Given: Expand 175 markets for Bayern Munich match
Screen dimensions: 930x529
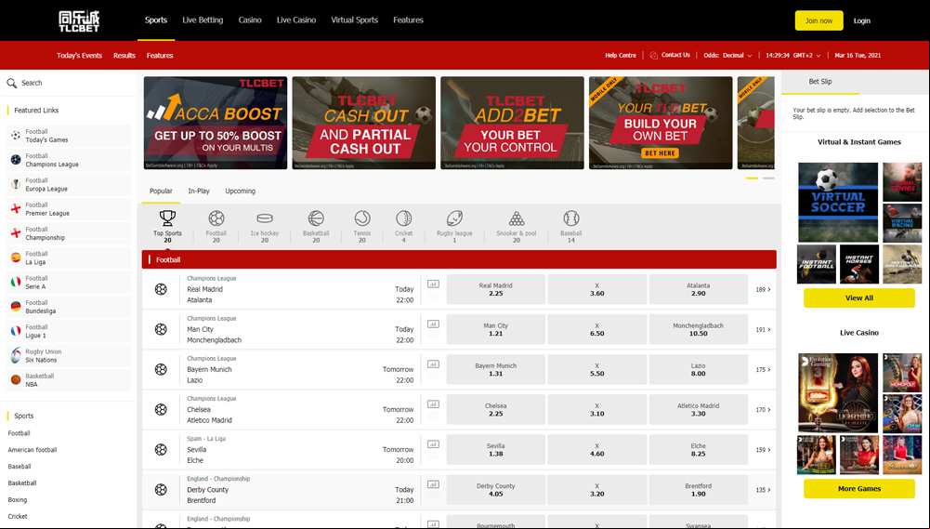Looking at the screenshot, I should click(763, 370).
